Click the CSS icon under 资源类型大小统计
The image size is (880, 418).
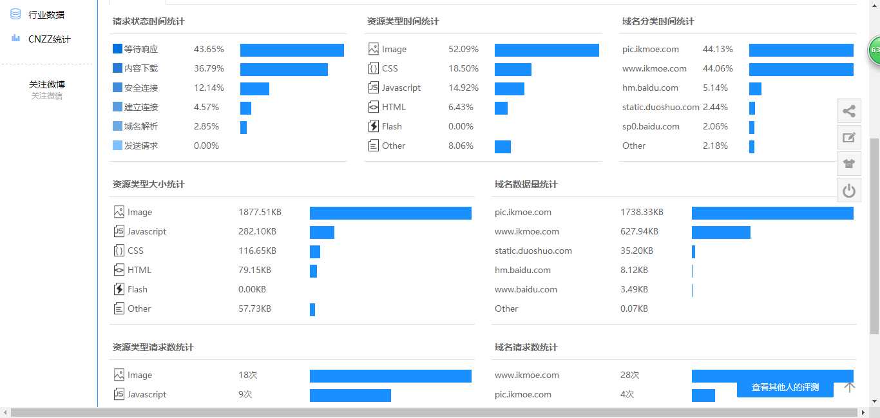coord(119,251)
